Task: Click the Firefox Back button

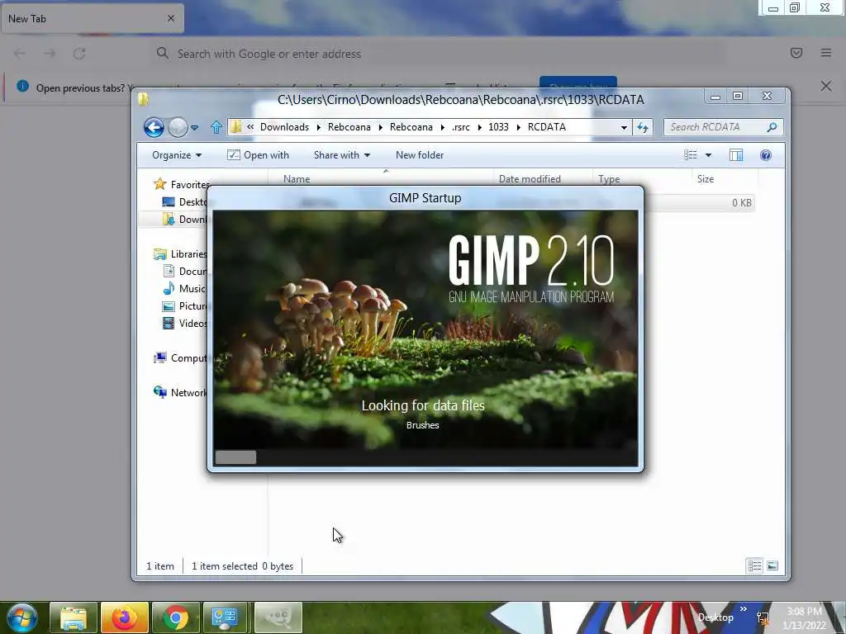Action: tap(20, 54)
